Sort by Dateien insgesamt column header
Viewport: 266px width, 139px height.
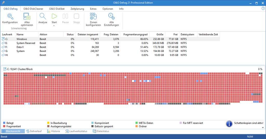pyautogui.click(x=88, y=35)
